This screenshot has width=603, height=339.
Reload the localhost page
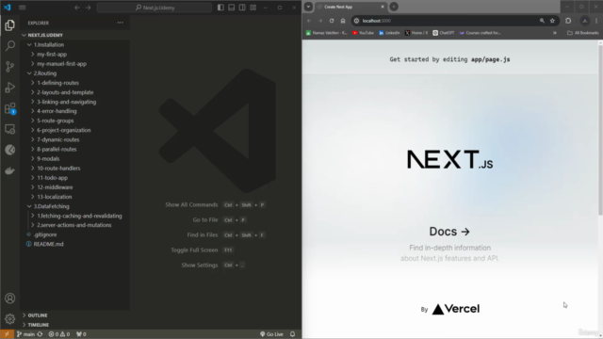[332, 21]
